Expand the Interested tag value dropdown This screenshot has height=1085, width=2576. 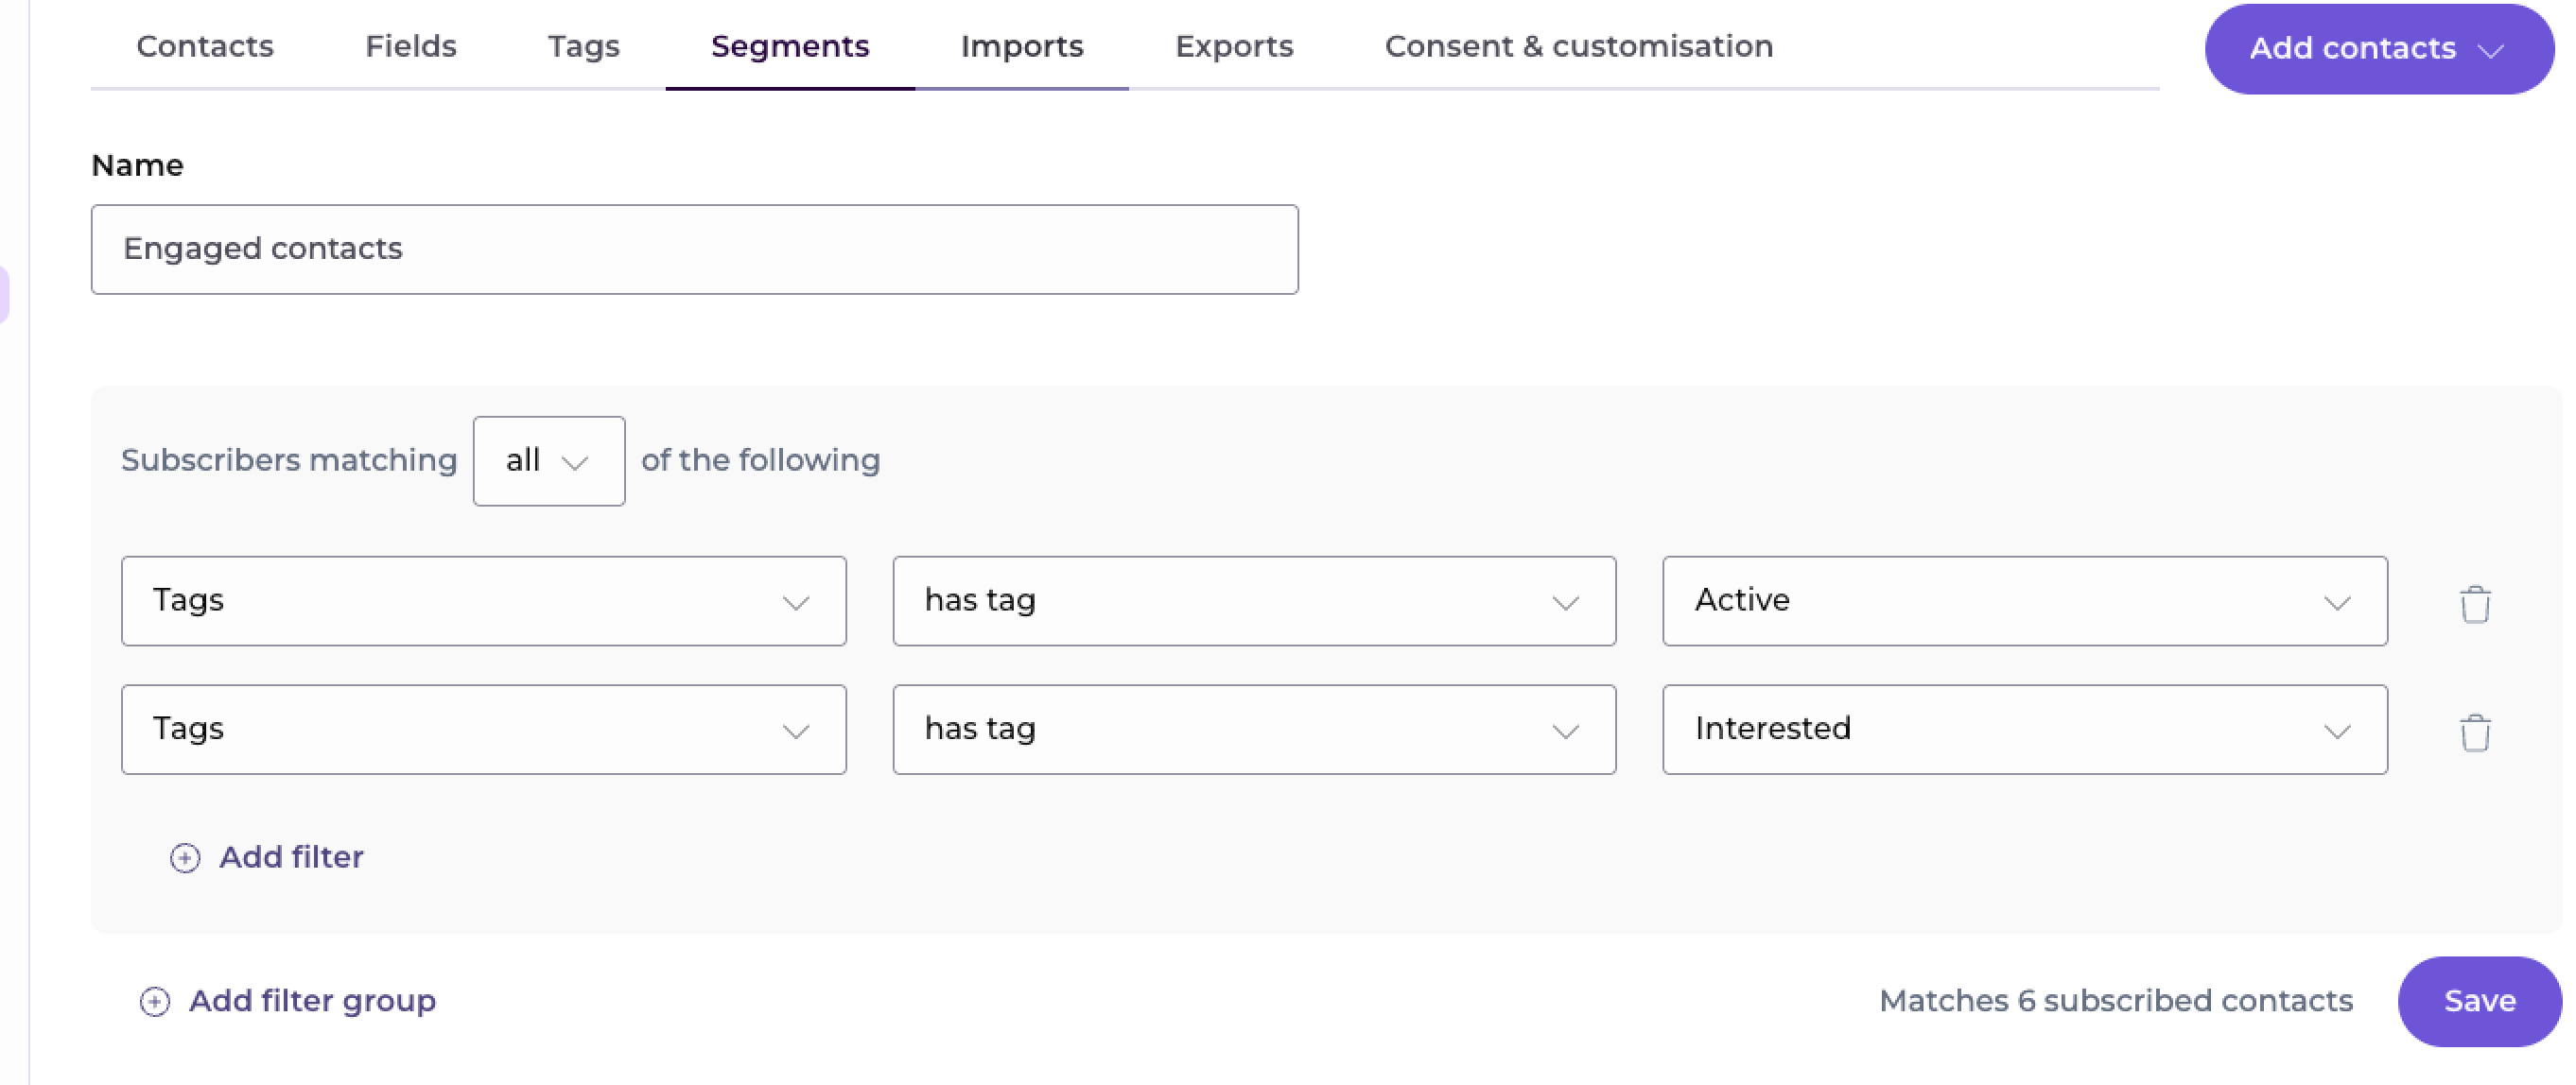2023,729
